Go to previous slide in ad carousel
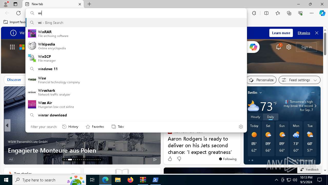Viewport: 328px width, 185px height. coord(7,125)
